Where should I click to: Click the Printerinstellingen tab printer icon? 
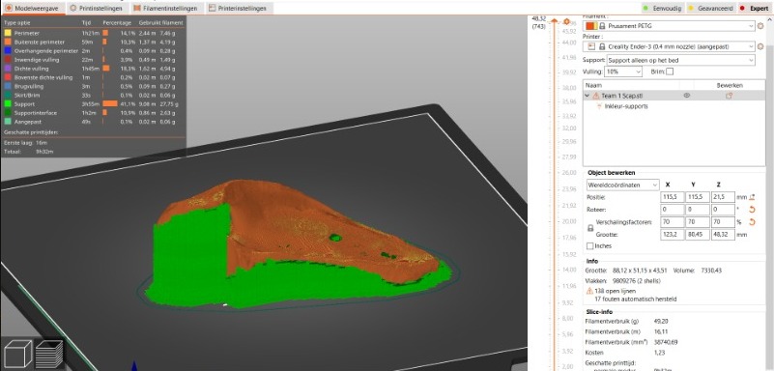(x=213, y=9)
